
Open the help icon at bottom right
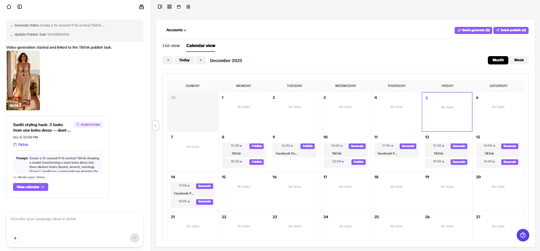(523, 235)
